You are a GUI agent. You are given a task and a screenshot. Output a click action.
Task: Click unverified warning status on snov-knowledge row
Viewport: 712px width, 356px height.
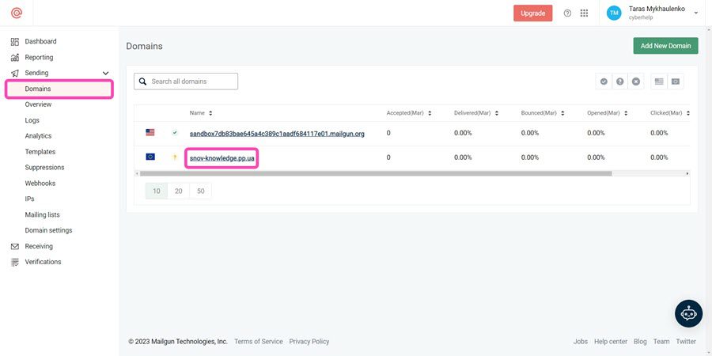[174, 157]
